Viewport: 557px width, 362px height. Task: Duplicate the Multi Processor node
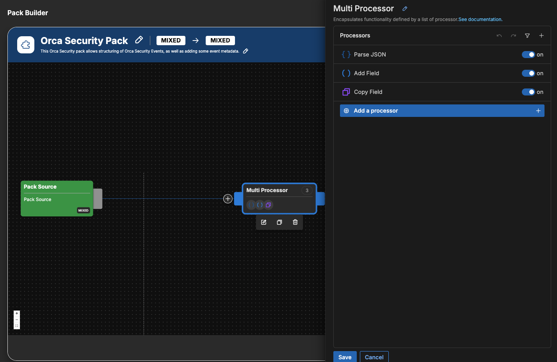coord(279,222)
